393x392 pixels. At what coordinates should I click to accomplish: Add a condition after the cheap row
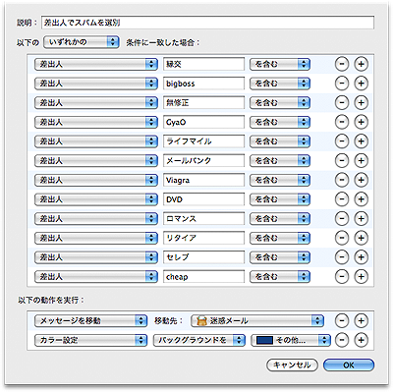(361, 277)
